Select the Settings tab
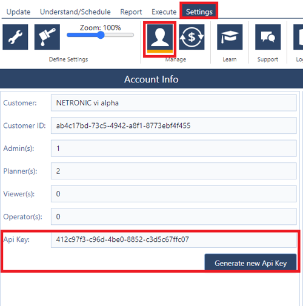This screenshot has width=303, height=306. [199, 12]
